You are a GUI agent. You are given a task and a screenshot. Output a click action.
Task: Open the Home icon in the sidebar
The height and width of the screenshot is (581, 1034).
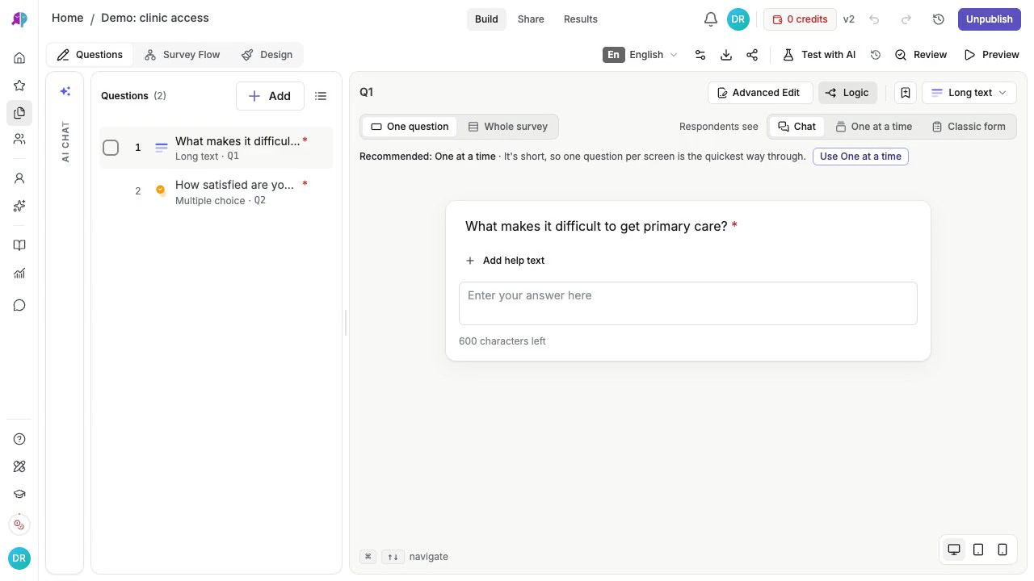[x=19, y=58]
